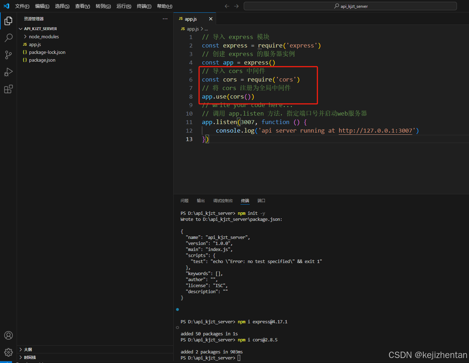This screenshot has height=363, width=469.
Task: Open the 编辑(E) menu
Action: pos(42,6)
